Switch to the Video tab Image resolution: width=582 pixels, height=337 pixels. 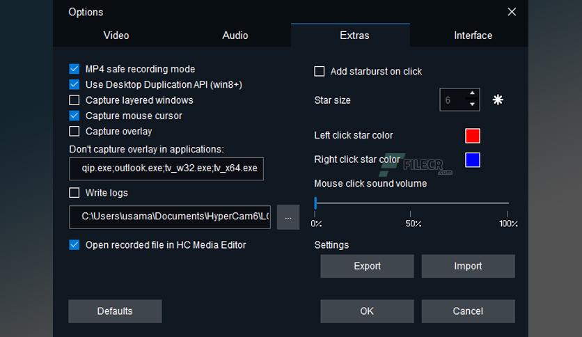(x=116, y=36)
